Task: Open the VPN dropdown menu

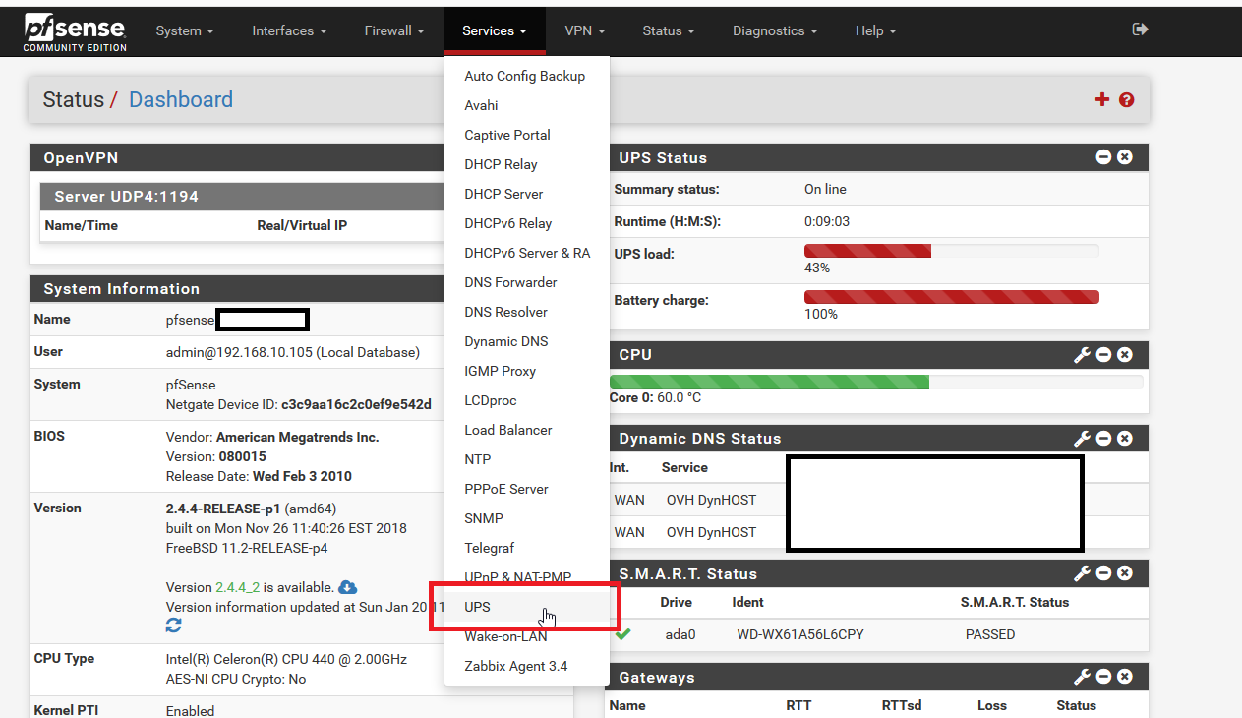Action: 585,30
